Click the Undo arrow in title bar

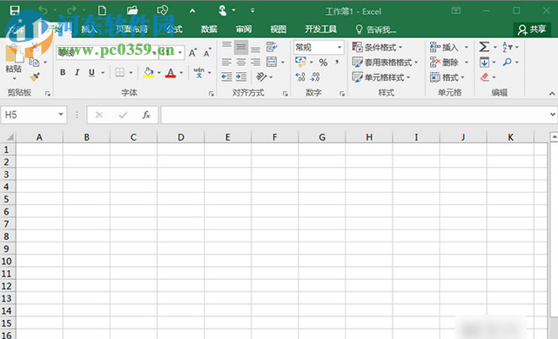[x=43, y=10]
